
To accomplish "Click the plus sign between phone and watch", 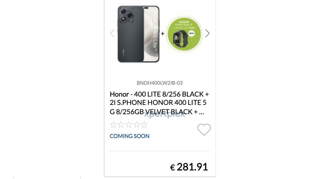I will click(x=162, y=34).
